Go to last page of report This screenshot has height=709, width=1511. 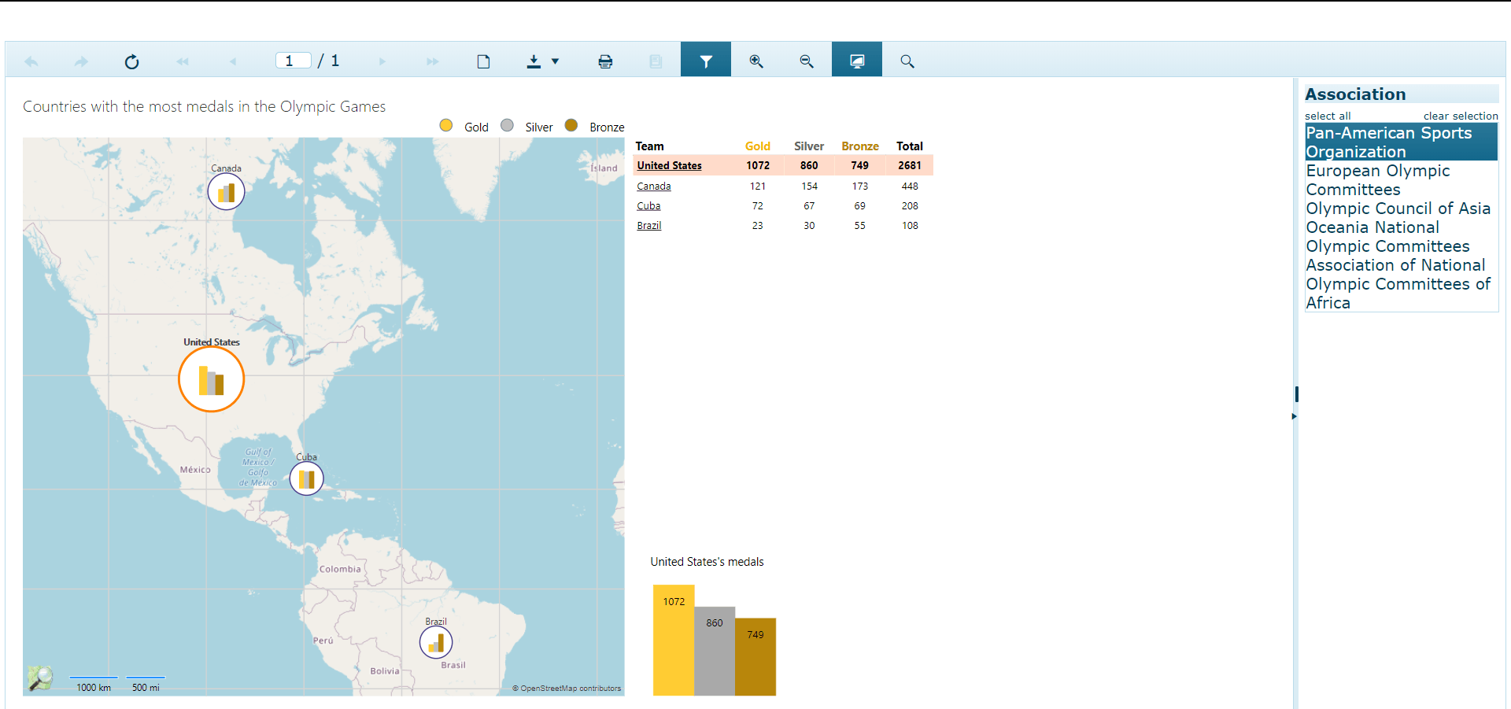(x=432, y=61)
